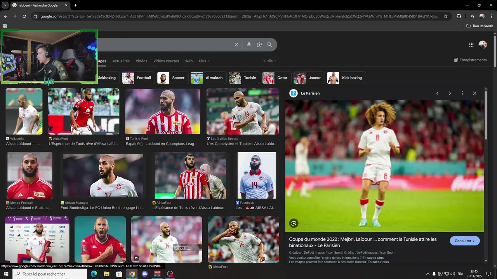This screenshot has height=279, width=497.
Task: Open Wikipédia Aïssa Laïdouni thumbnail
Action: [x=24, y=111]
